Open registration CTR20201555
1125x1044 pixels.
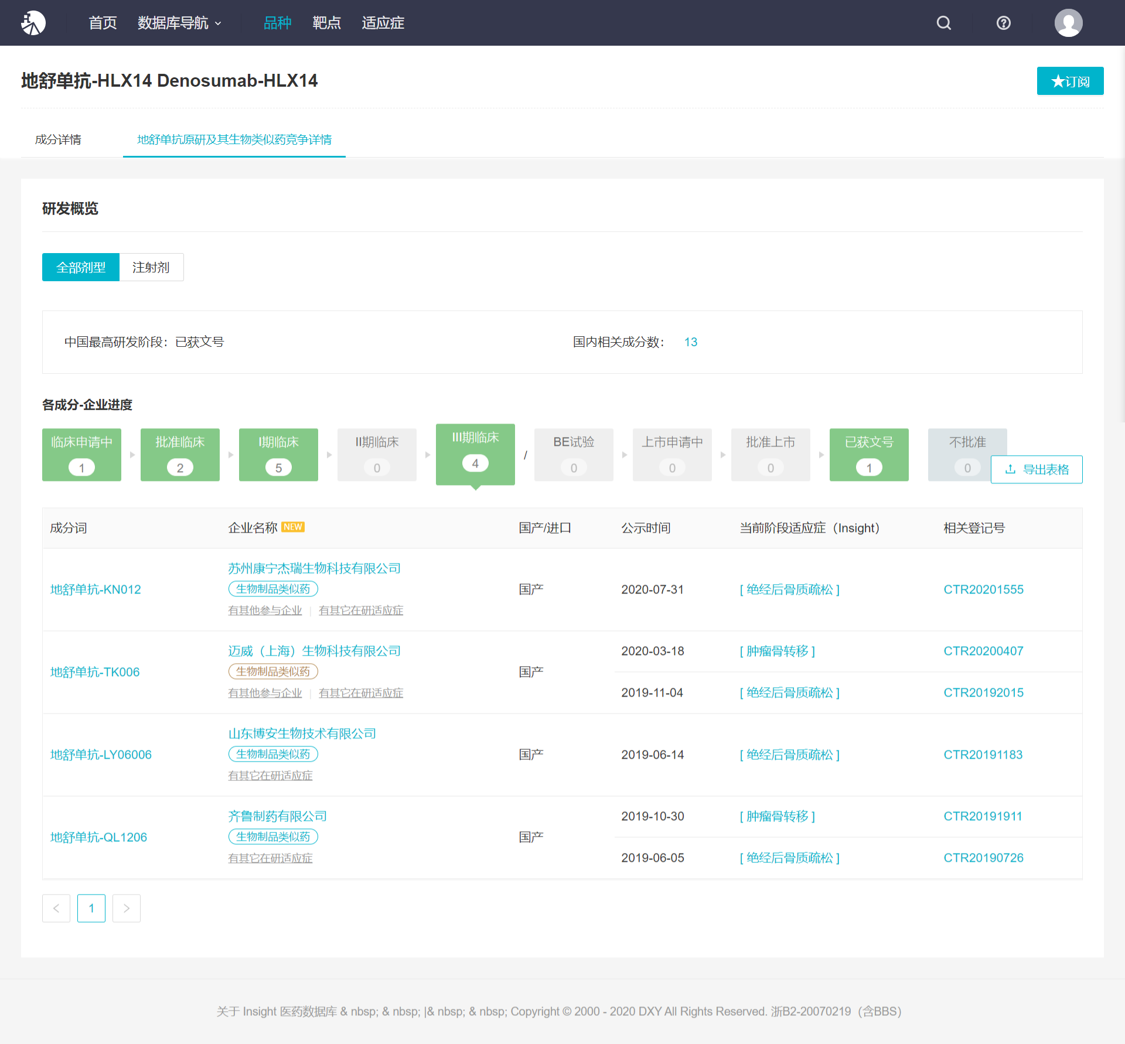coord(983,589)
